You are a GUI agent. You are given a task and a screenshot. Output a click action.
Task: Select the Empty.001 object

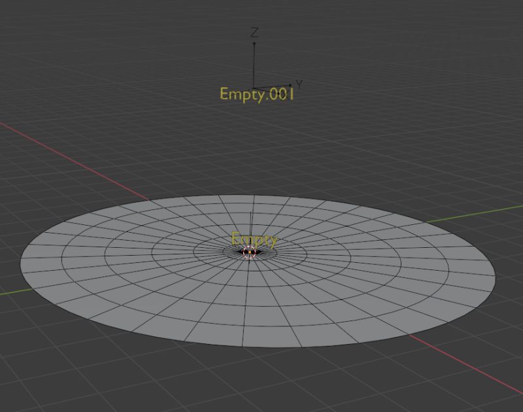pos(255,88)
